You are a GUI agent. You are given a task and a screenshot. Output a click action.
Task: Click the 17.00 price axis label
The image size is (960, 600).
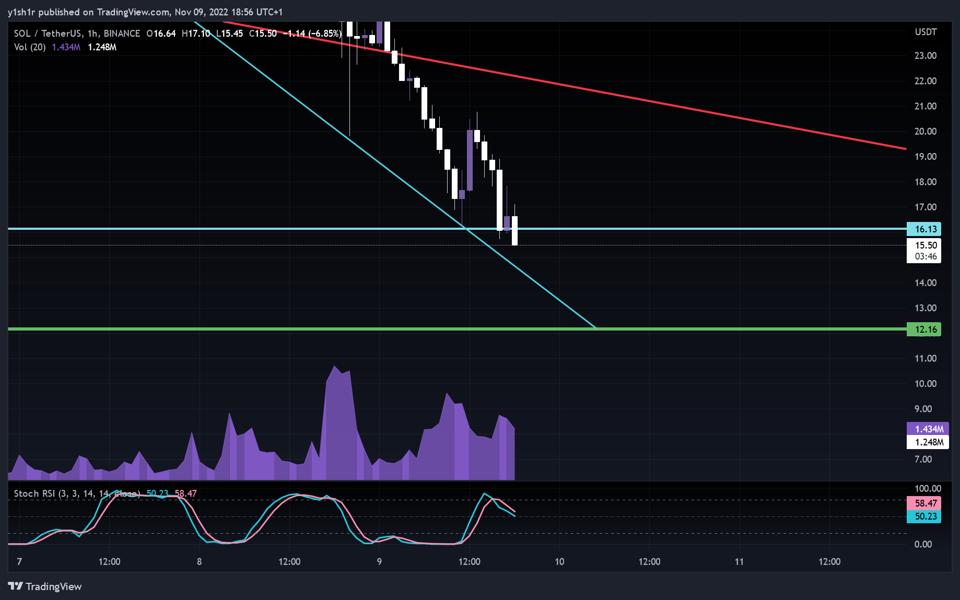tap(926, 207)
